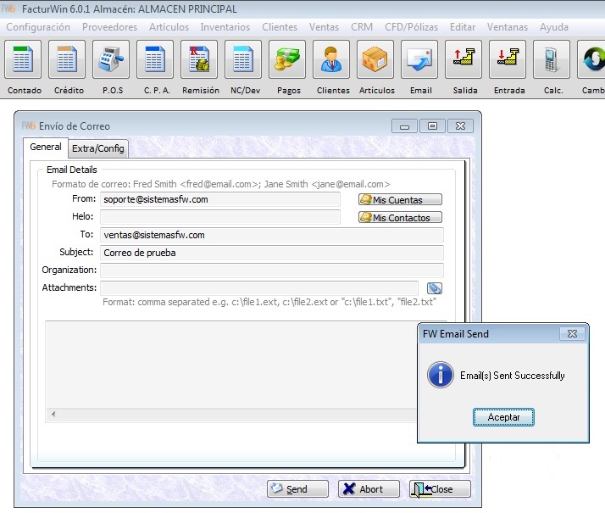Click the Organization field
The width and height of the screenshot is (605, 513).
[272, 270]
